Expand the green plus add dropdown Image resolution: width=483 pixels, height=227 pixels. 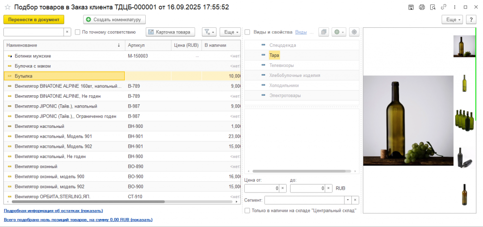pos(339,32)
